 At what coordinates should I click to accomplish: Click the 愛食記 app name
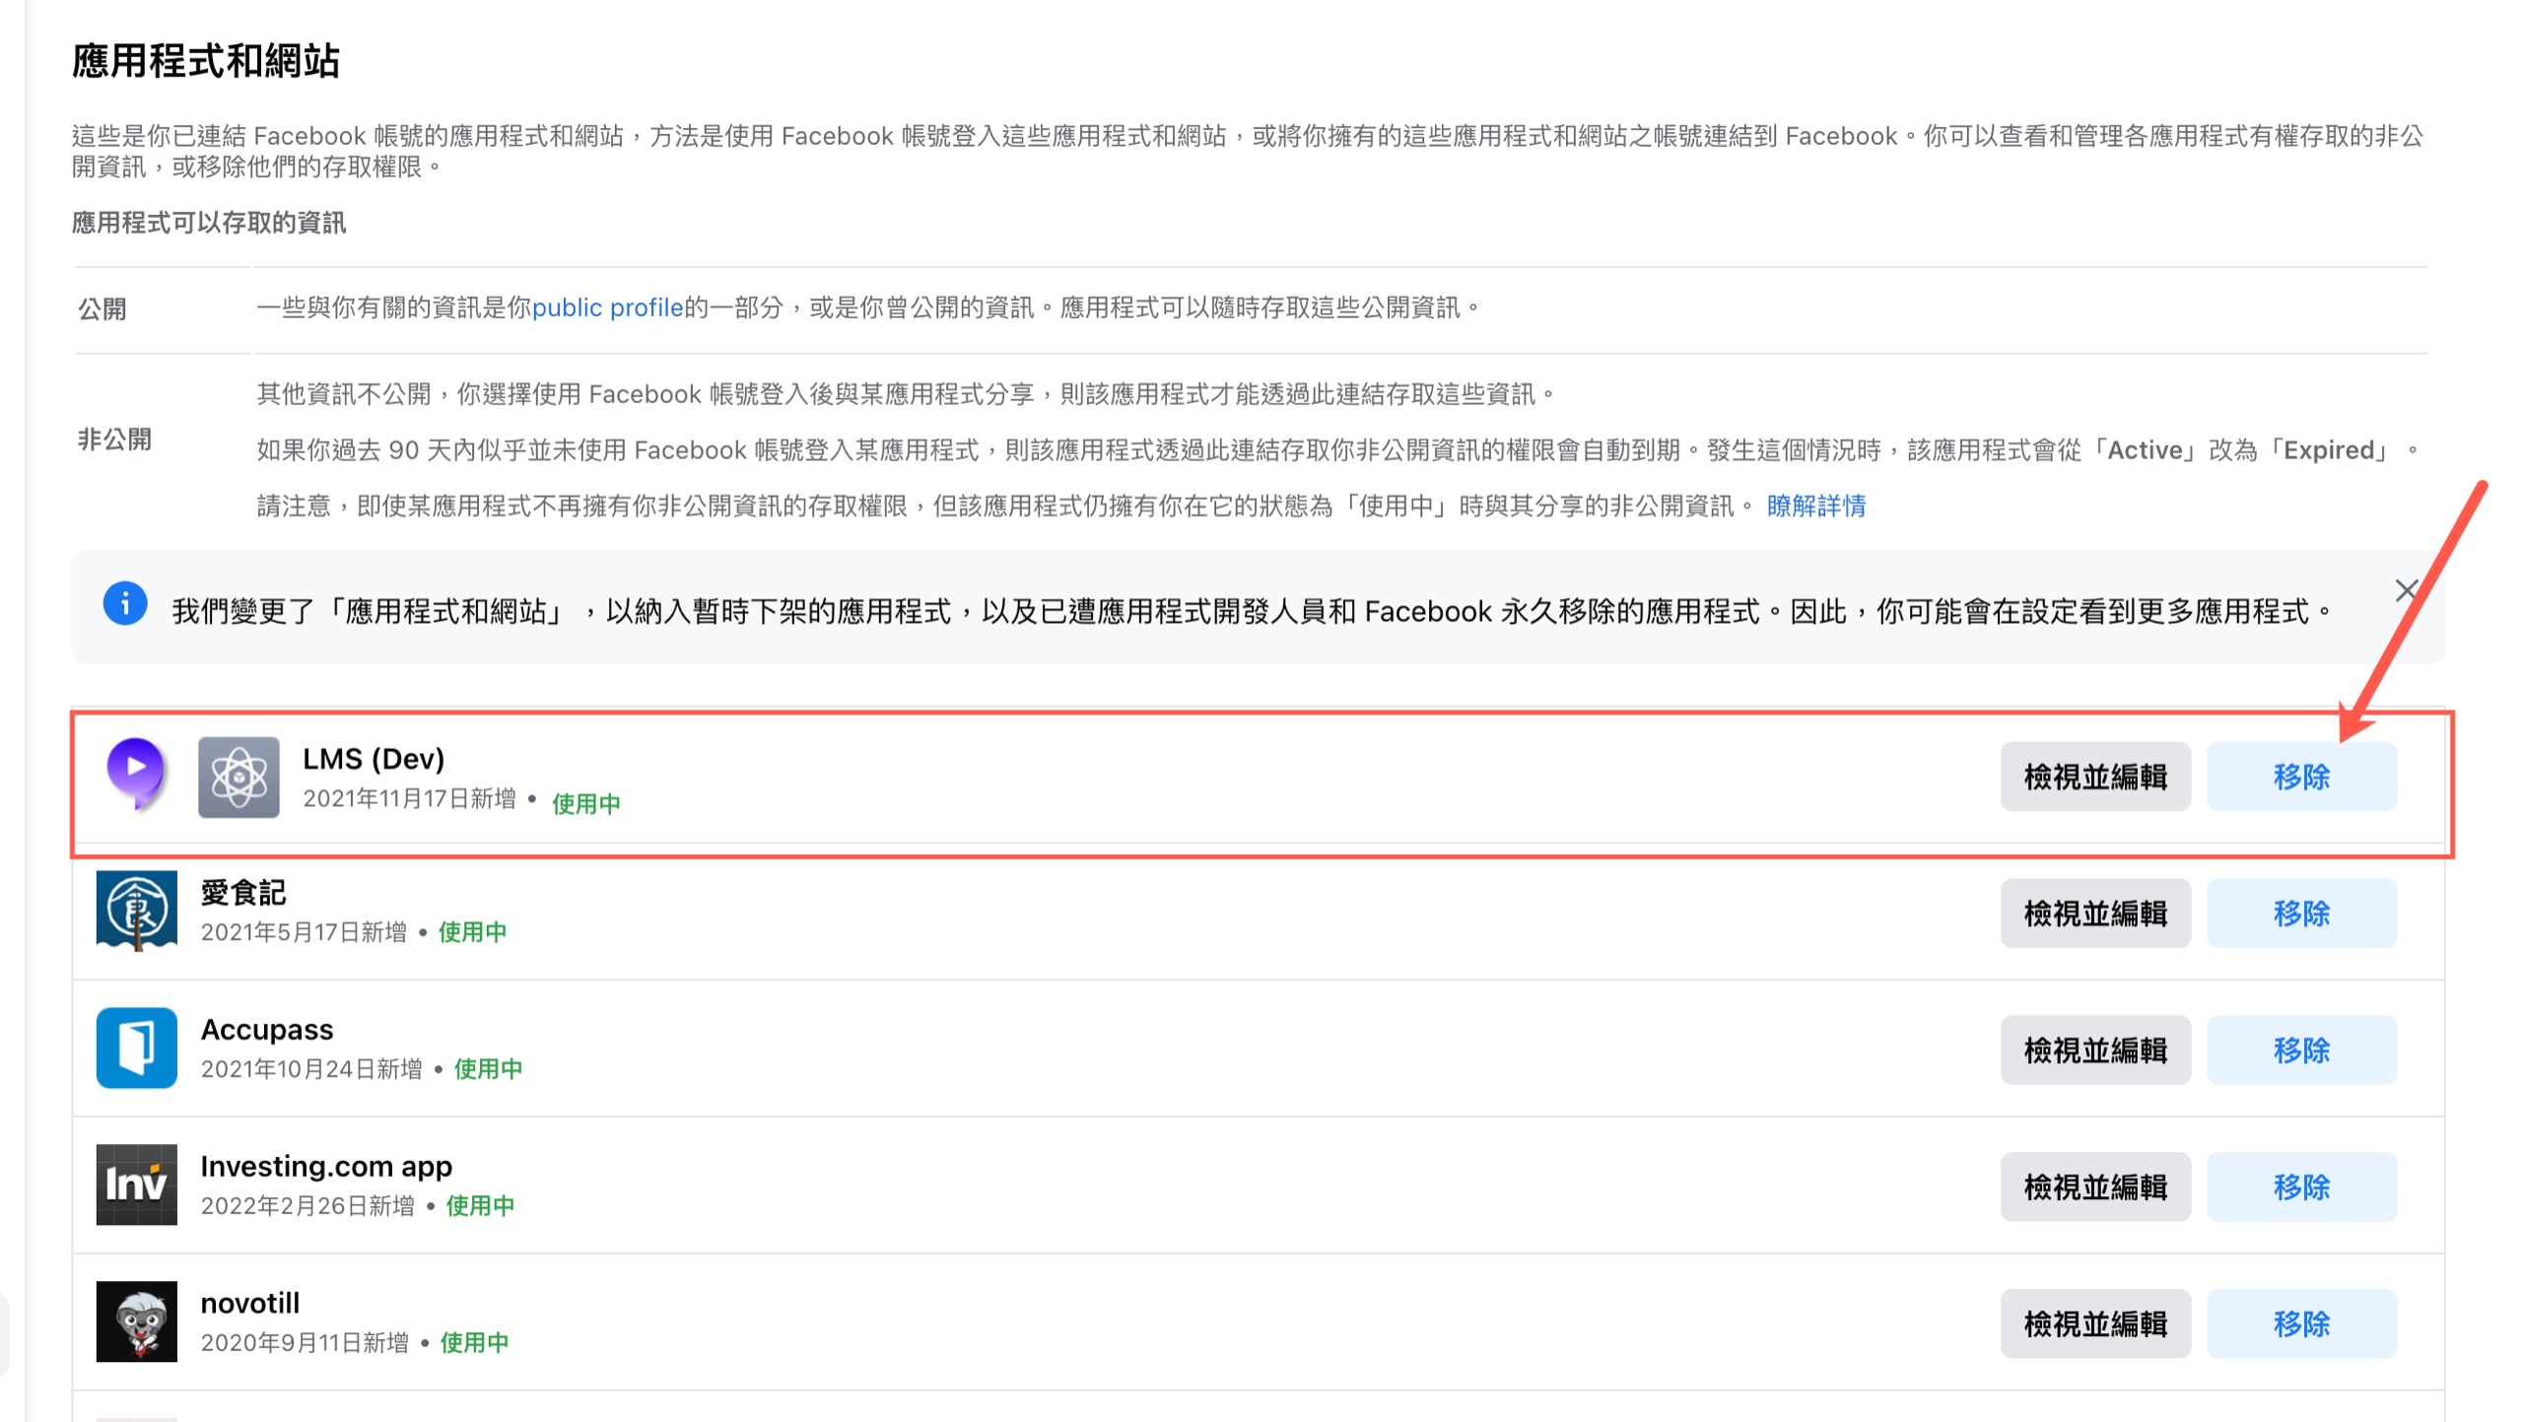pyautogui.click(x=243, y=893)
